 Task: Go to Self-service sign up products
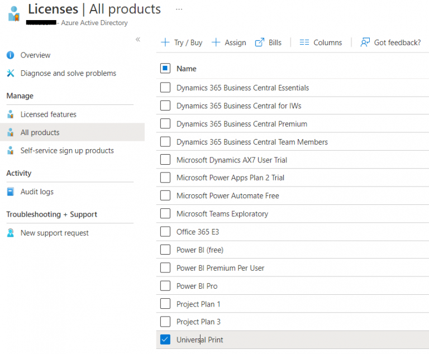(67, 151)
